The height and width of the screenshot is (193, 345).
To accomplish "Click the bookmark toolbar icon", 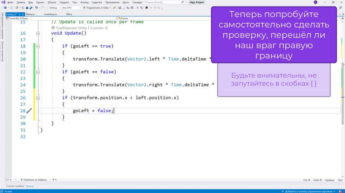I will (147, 8).
